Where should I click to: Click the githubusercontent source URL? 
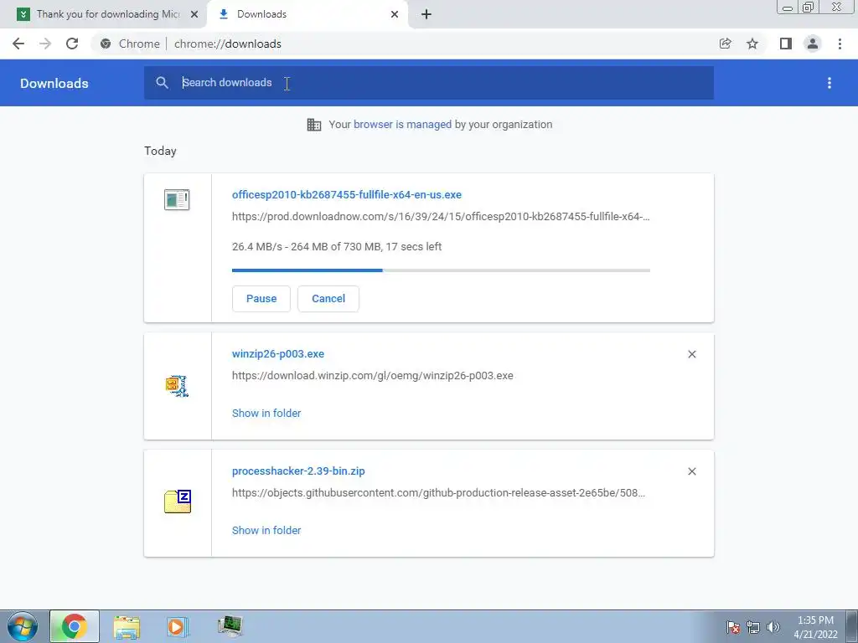(x=438, y=492)
